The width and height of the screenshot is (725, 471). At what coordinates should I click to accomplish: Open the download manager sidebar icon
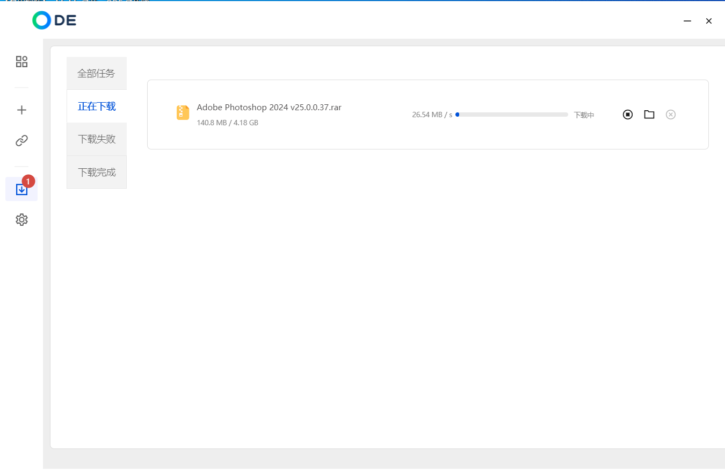21,189
